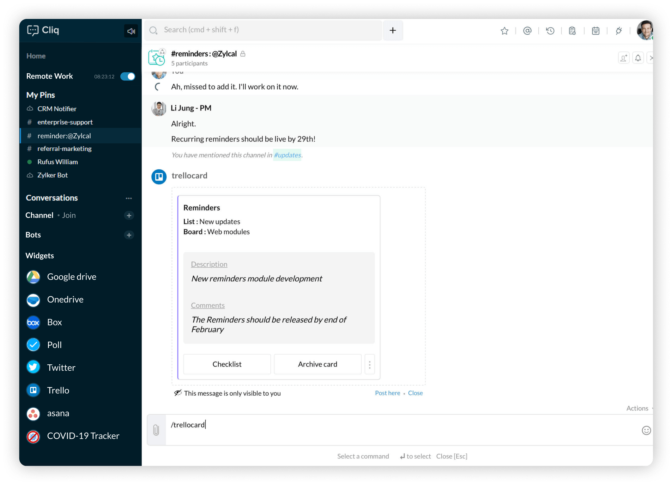672x485 pixels.
Task: Click the #reminders channel avatar icon
Action: point(157,57)
